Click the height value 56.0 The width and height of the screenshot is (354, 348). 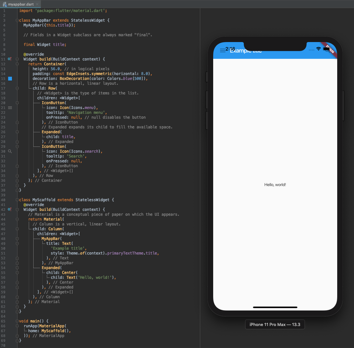coord(55,69)
